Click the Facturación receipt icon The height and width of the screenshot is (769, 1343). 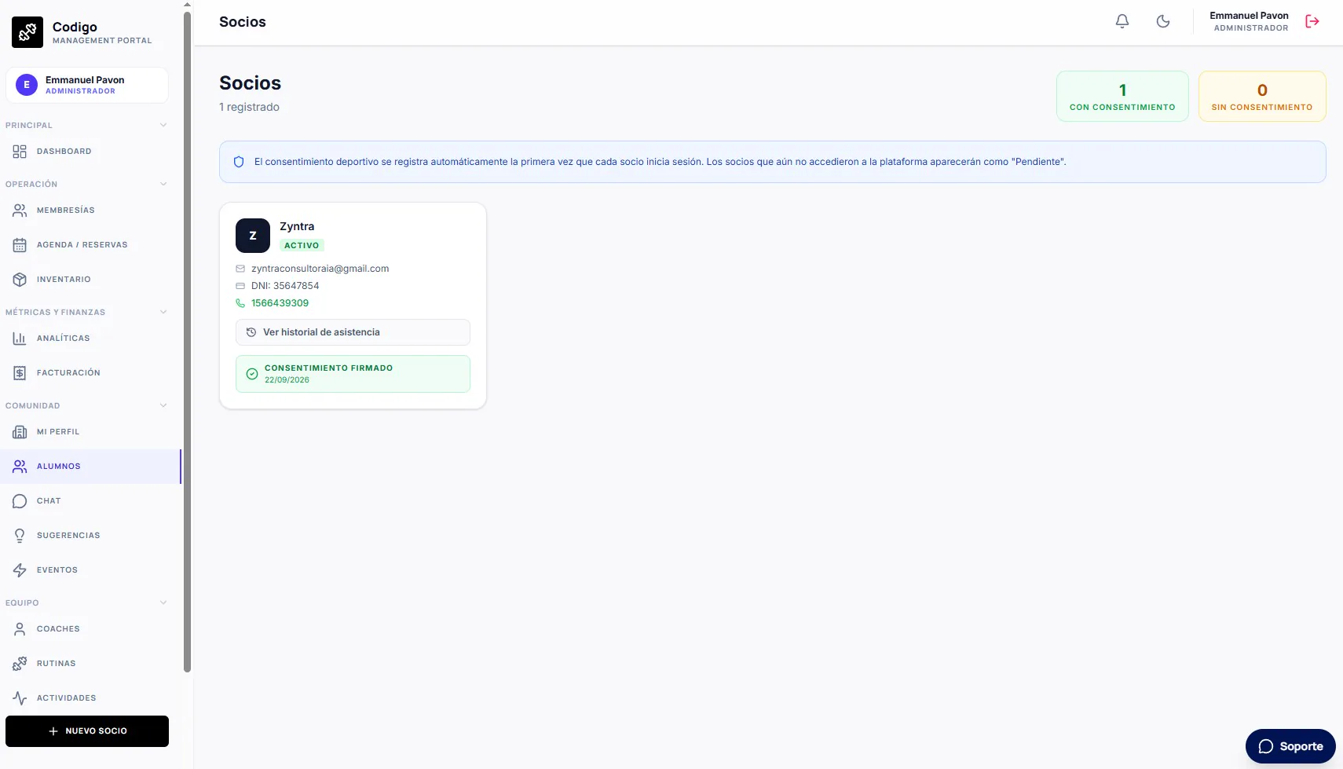pyautogui.click(x=20, y=373)
